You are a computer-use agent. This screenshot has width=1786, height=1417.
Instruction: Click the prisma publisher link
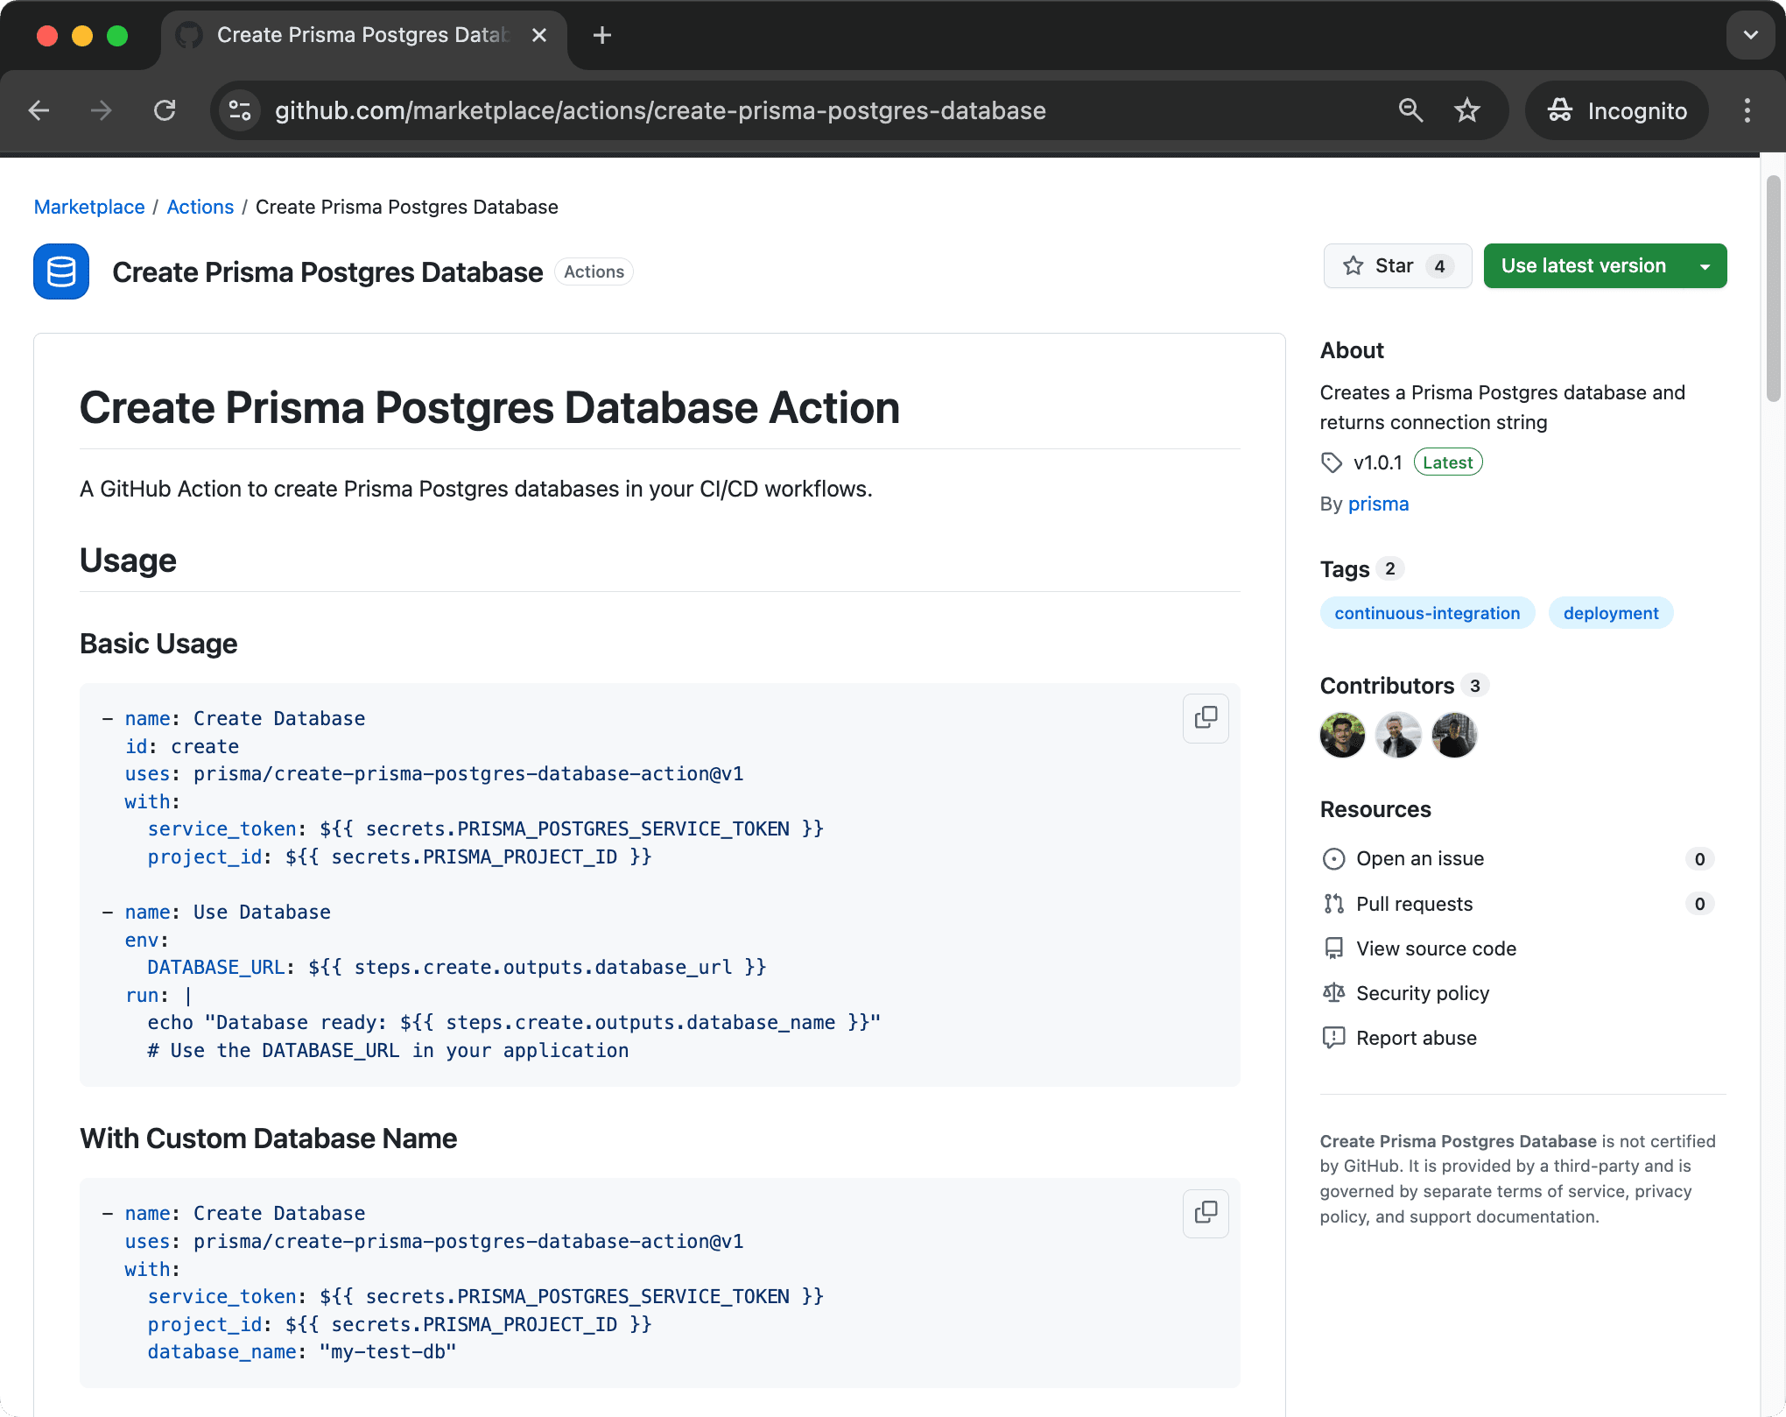click(x=1378, y=504)
